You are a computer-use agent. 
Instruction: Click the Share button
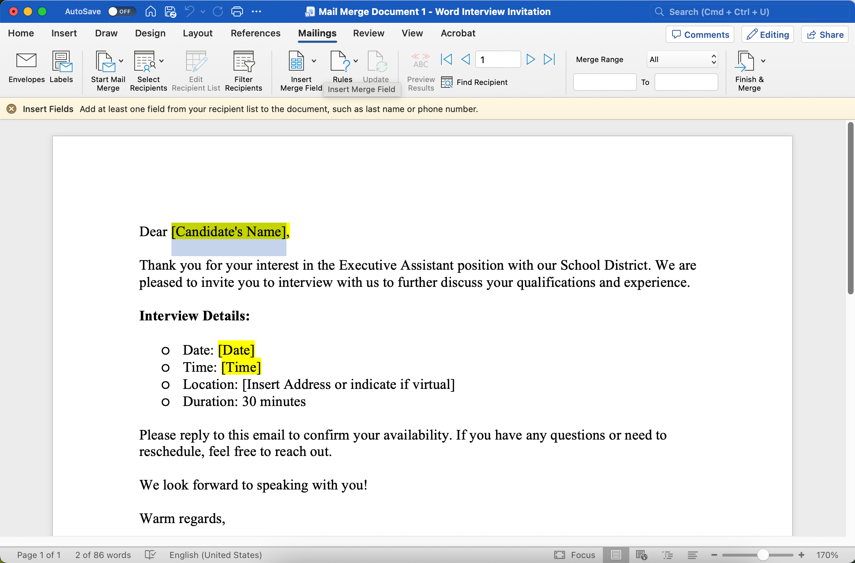pos(825,35)
